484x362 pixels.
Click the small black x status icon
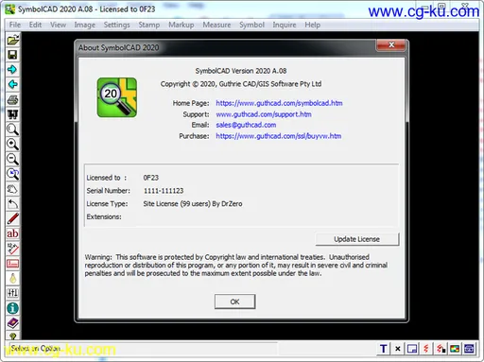(398, 349)
